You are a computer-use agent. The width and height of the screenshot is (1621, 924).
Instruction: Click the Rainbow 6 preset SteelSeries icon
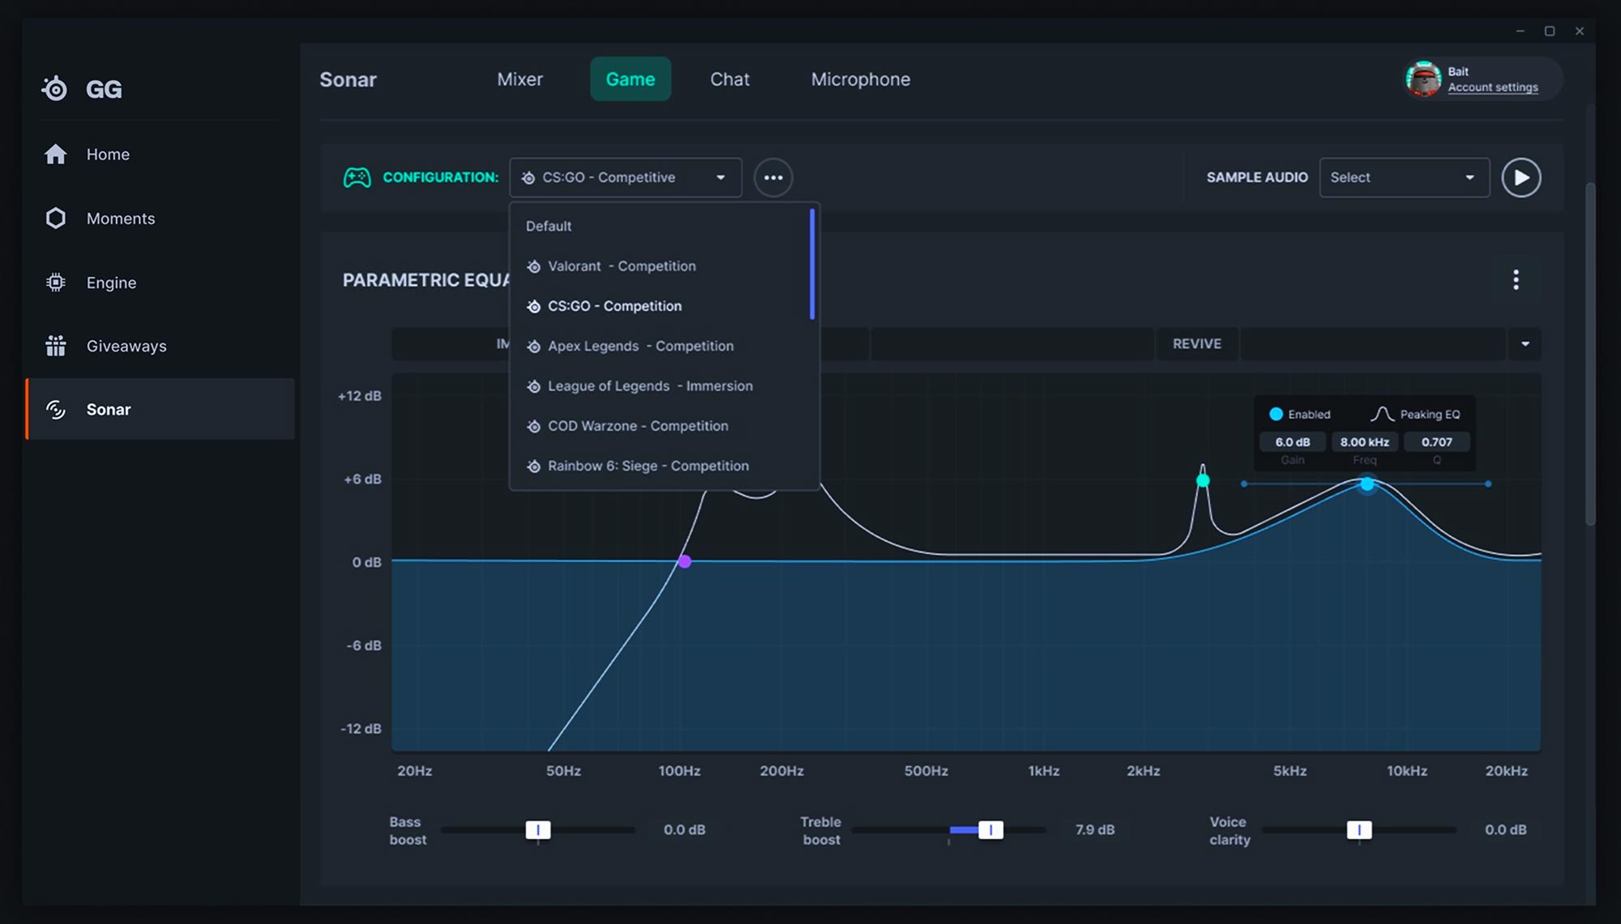(x=533, y=466)
